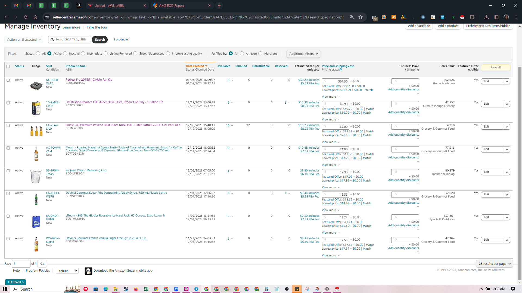The height and width of the screenshot is (293, 522).
Task: Change the 25 results per page dropdown
Action: click(494, 264)
